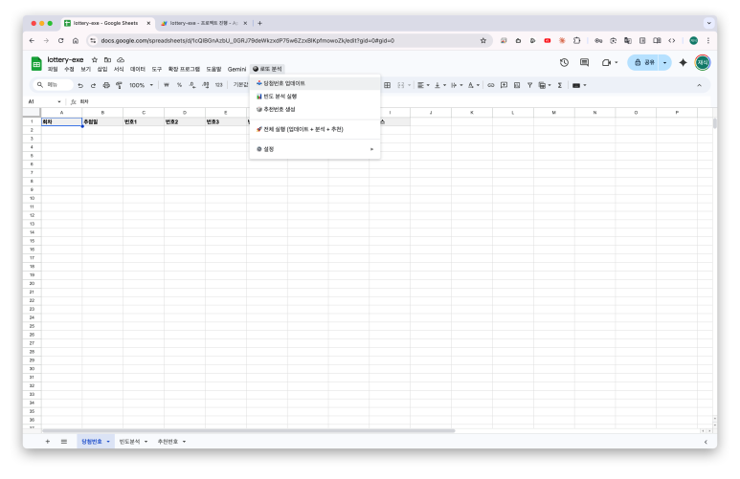This screenshot has height=479, width=740.
Task: Star the lottery-exe document
Action: click(94, 59)
